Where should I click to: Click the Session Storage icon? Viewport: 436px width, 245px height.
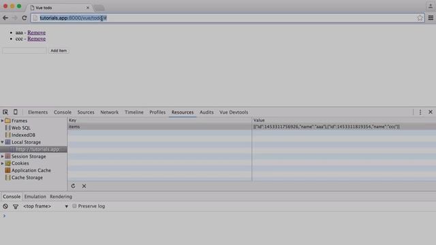point(7,156)
